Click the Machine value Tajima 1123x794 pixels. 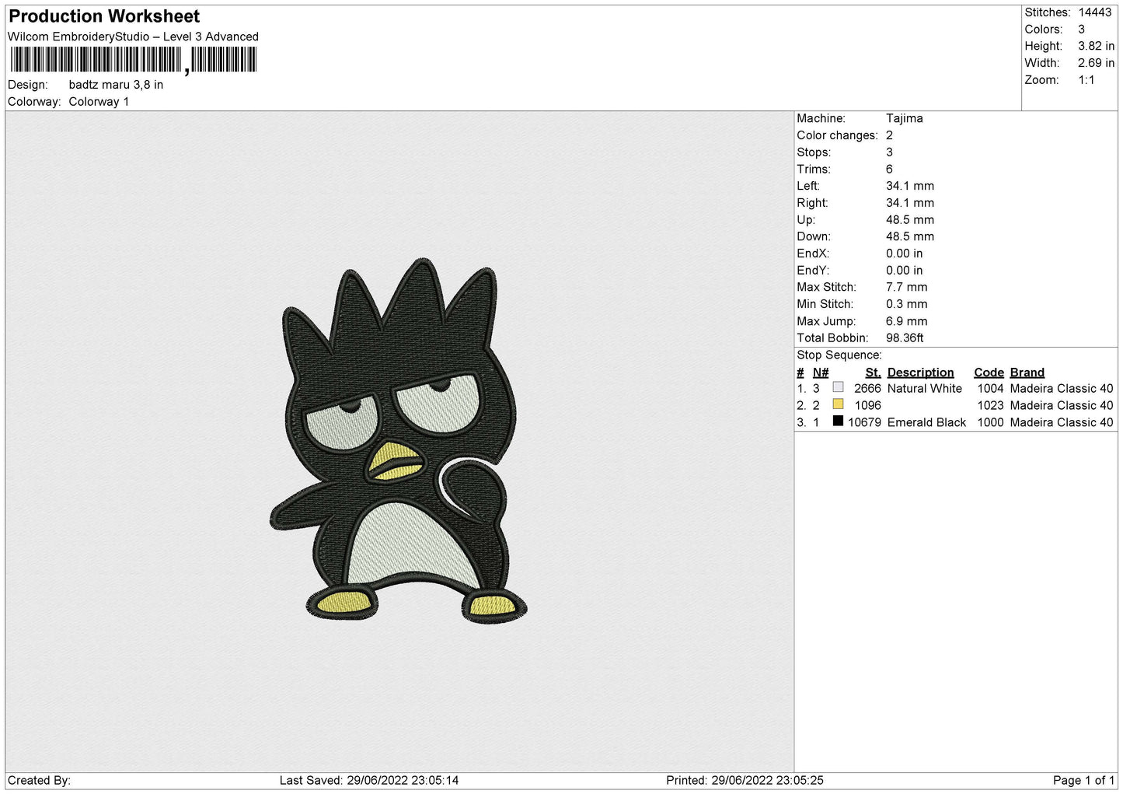(905, 118)
